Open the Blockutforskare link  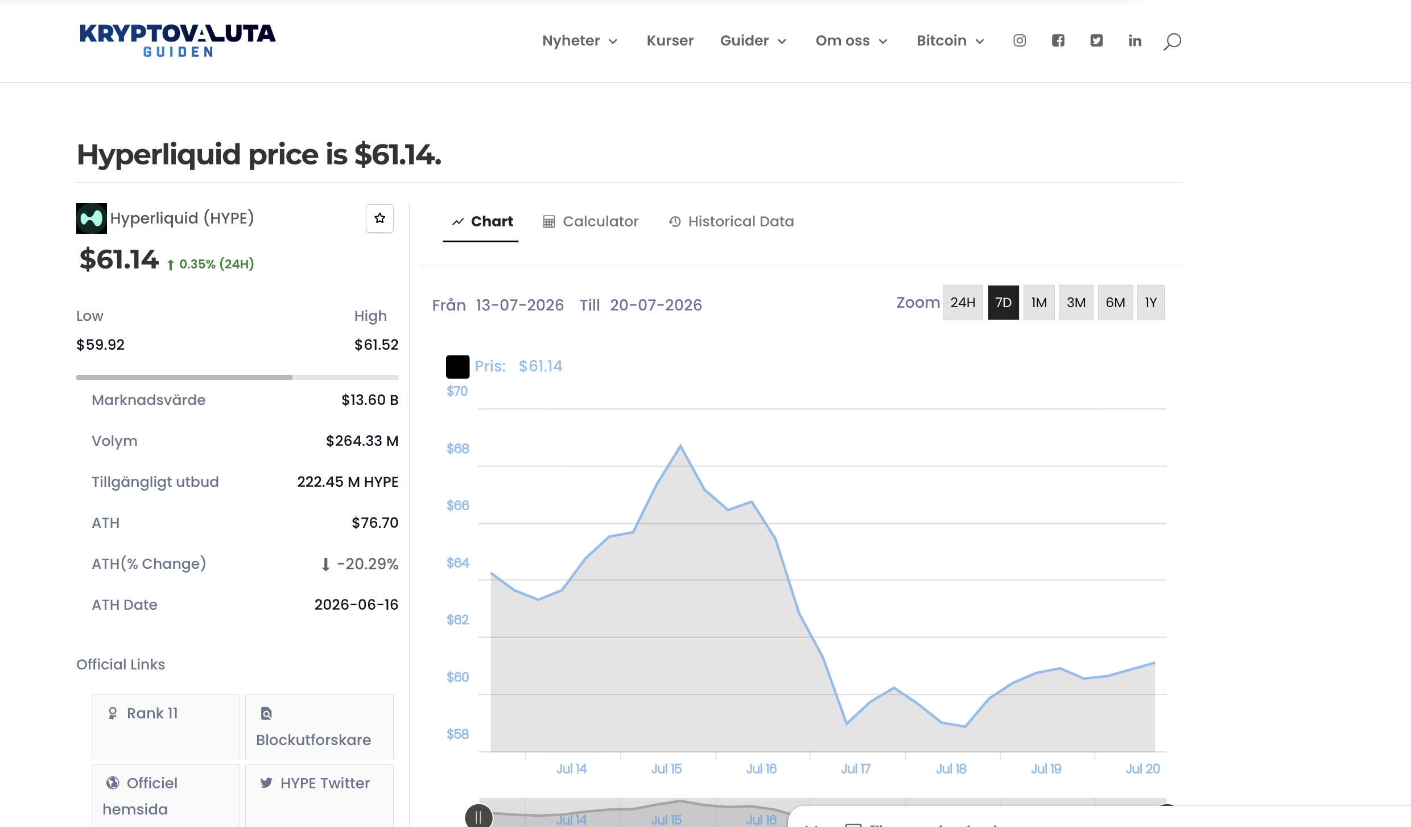click(x=319, y=726)
